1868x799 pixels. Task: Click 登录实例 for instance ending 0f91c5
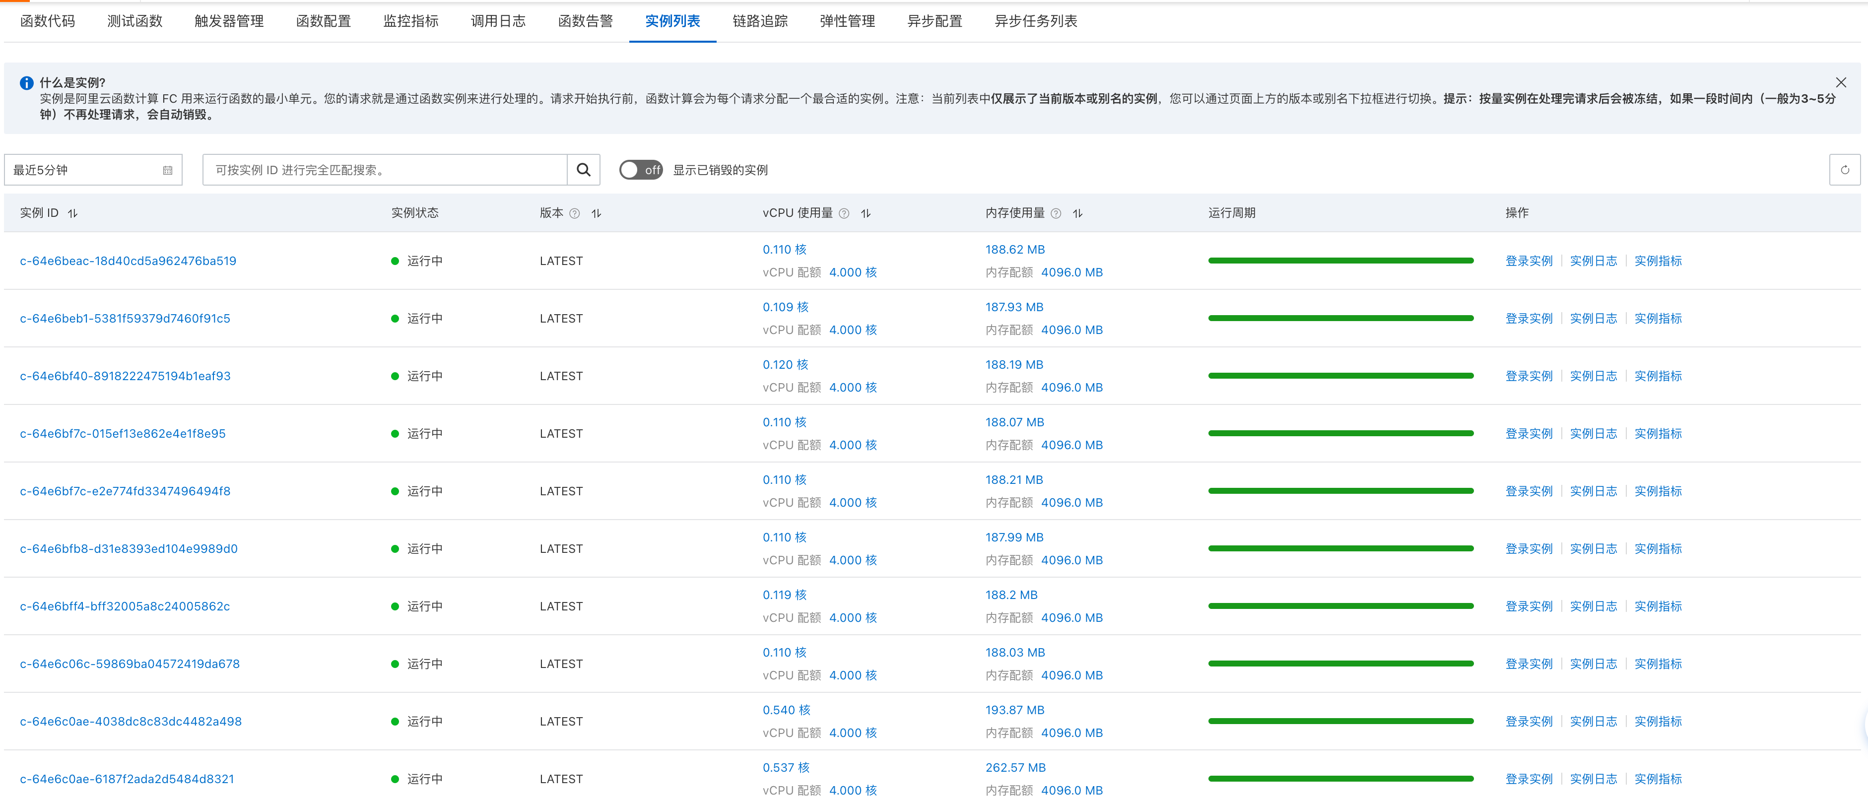click(x=1529, y=318)
